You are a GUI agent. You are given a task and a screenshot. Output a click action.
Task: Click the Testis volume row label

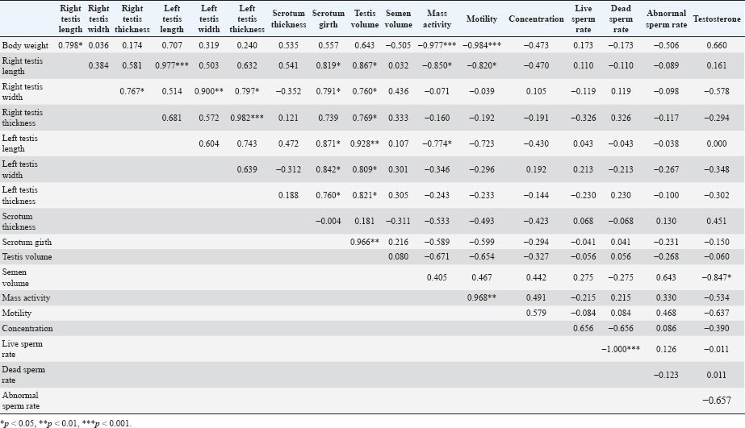[x=27, y=257]
